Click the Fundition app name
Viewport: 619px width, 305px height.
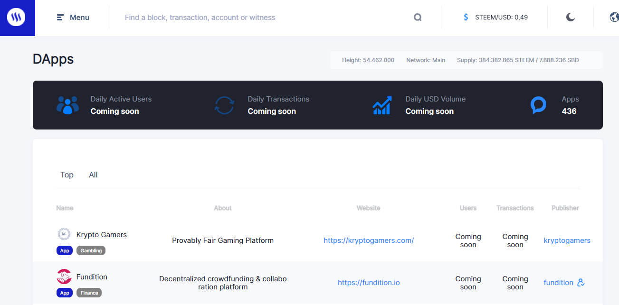pyautogui.click(x=92, y=277)
